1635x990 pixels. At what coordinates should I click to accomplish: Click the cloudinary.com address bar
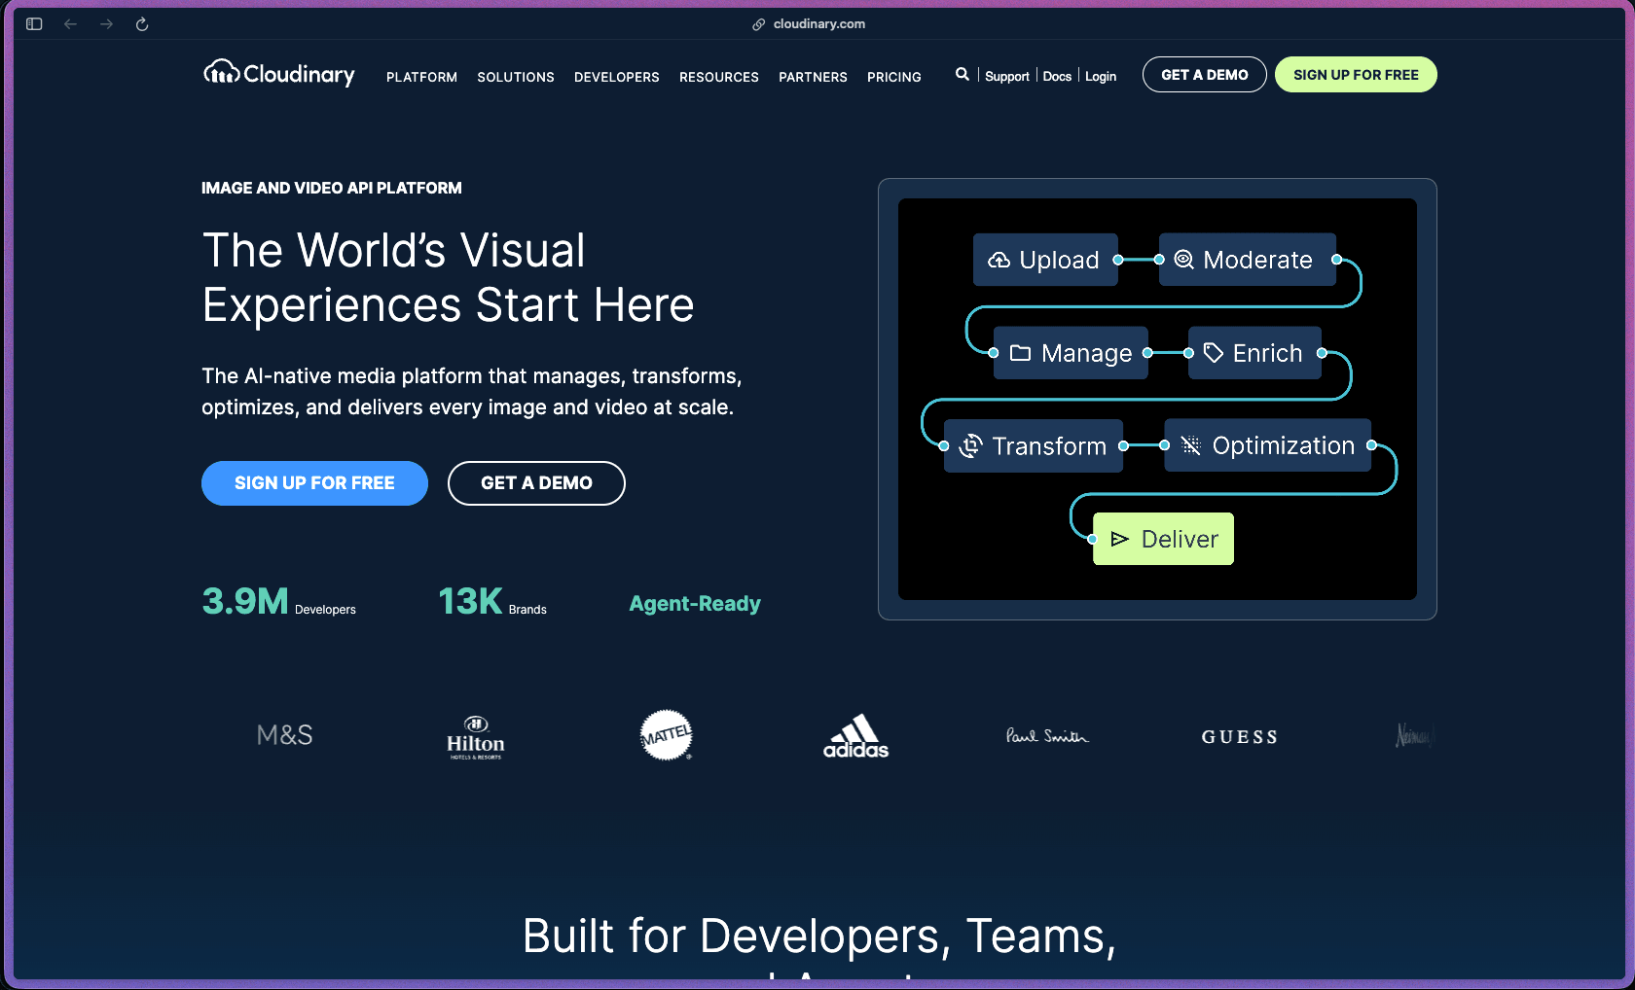coord(817,24)
